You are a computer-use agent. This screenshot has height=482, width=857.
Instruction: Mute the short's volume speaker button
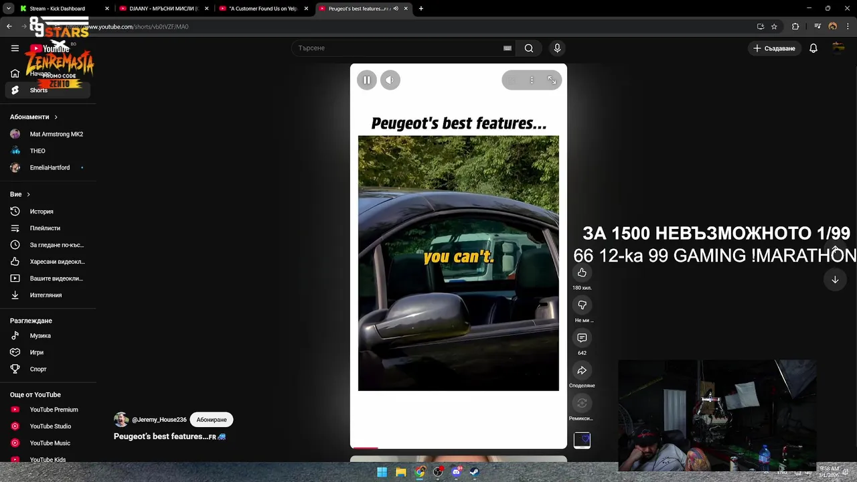pos(390,80)
